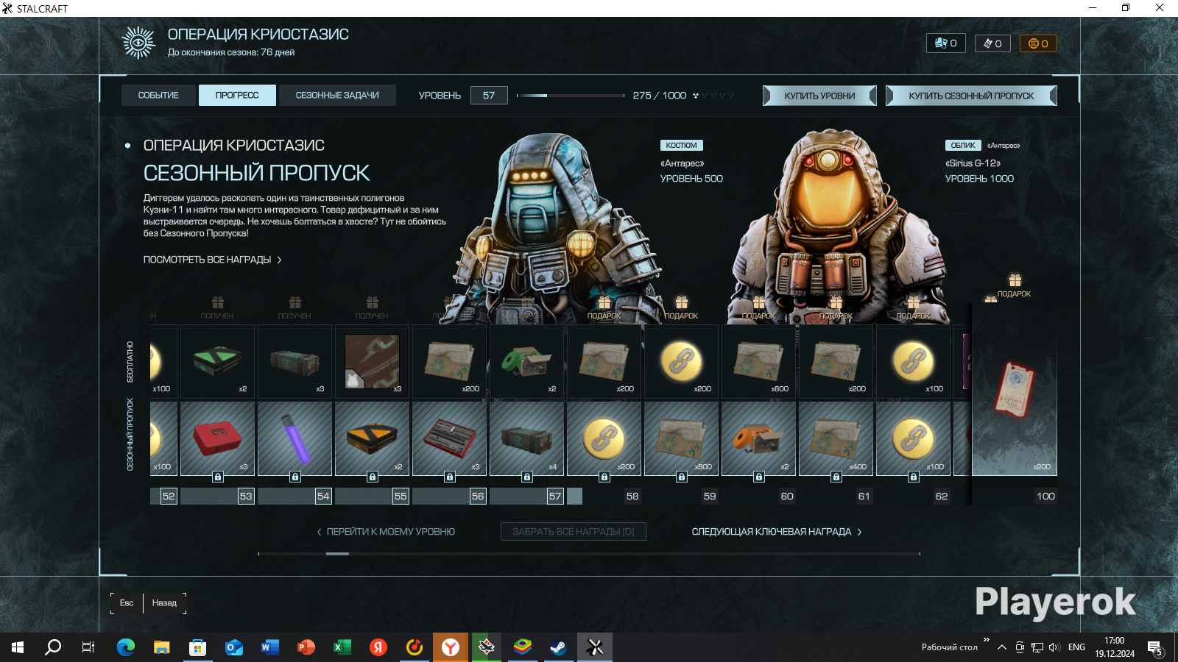
Task: Select the green crate free reward x2
Action: point(217,361)
